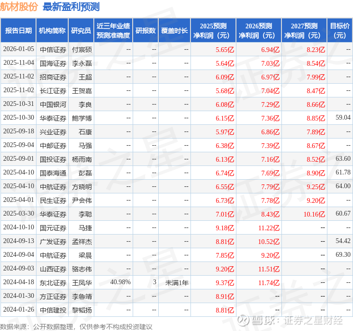The width and height of the screenshot is (353, 331).
Task: Click the 覆盖时长 column header
Action: 174,31
